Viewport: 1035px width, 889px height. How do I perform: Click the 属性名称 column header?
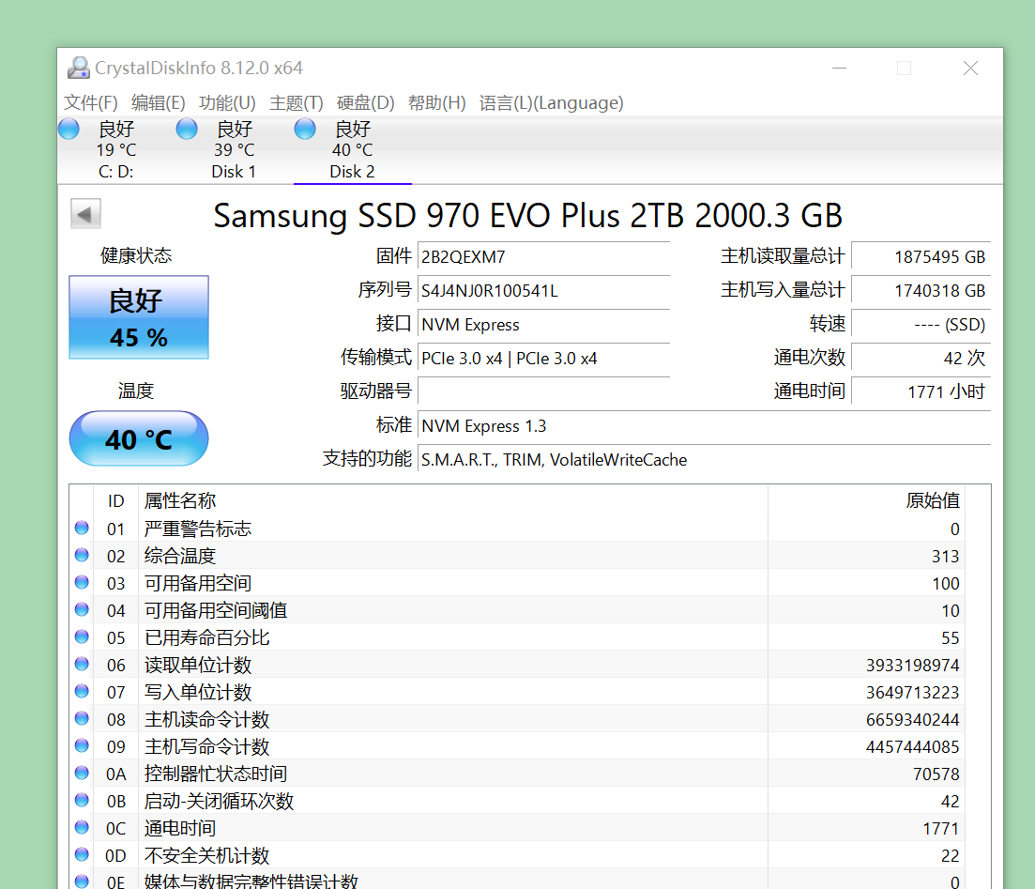pos(453,500)
